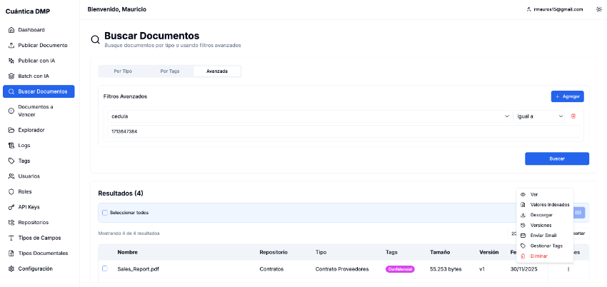Switch to the Por Tags tab

[x=170, y=71]
